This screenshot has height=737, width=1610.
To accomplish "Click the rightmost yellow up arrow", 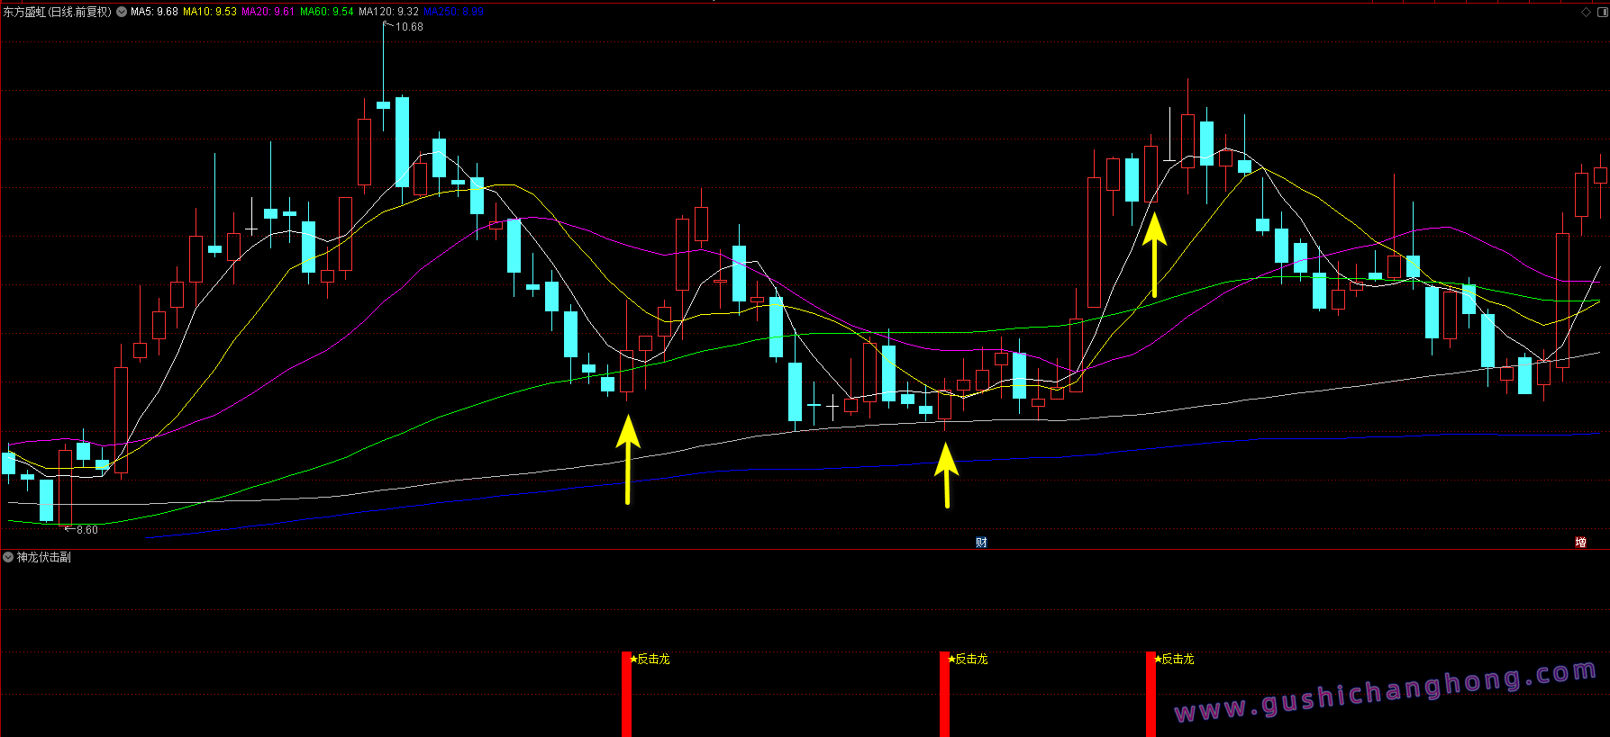I will pos(1154,254).
